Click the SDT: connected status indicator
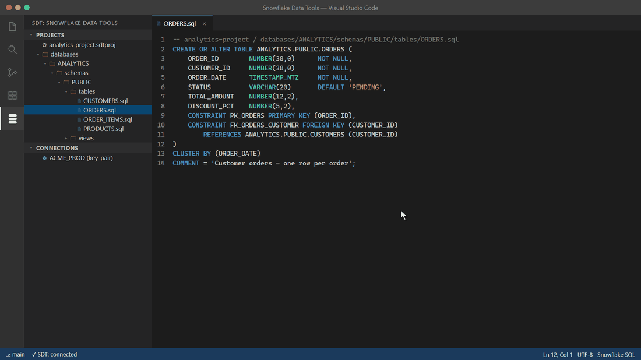This screenshot has height=360, width=641. 54,355
